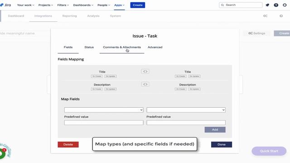The width and height of the screenshot is (290, 163).
Task: Toggle On Create under right-side Title
Action: pyautogui.click(x=180, y=76)
